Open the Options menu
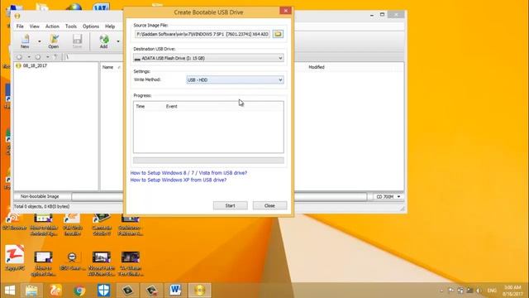The width and height of the screenshot is (529, 298). pyautogui.click(x=91, y=26)
